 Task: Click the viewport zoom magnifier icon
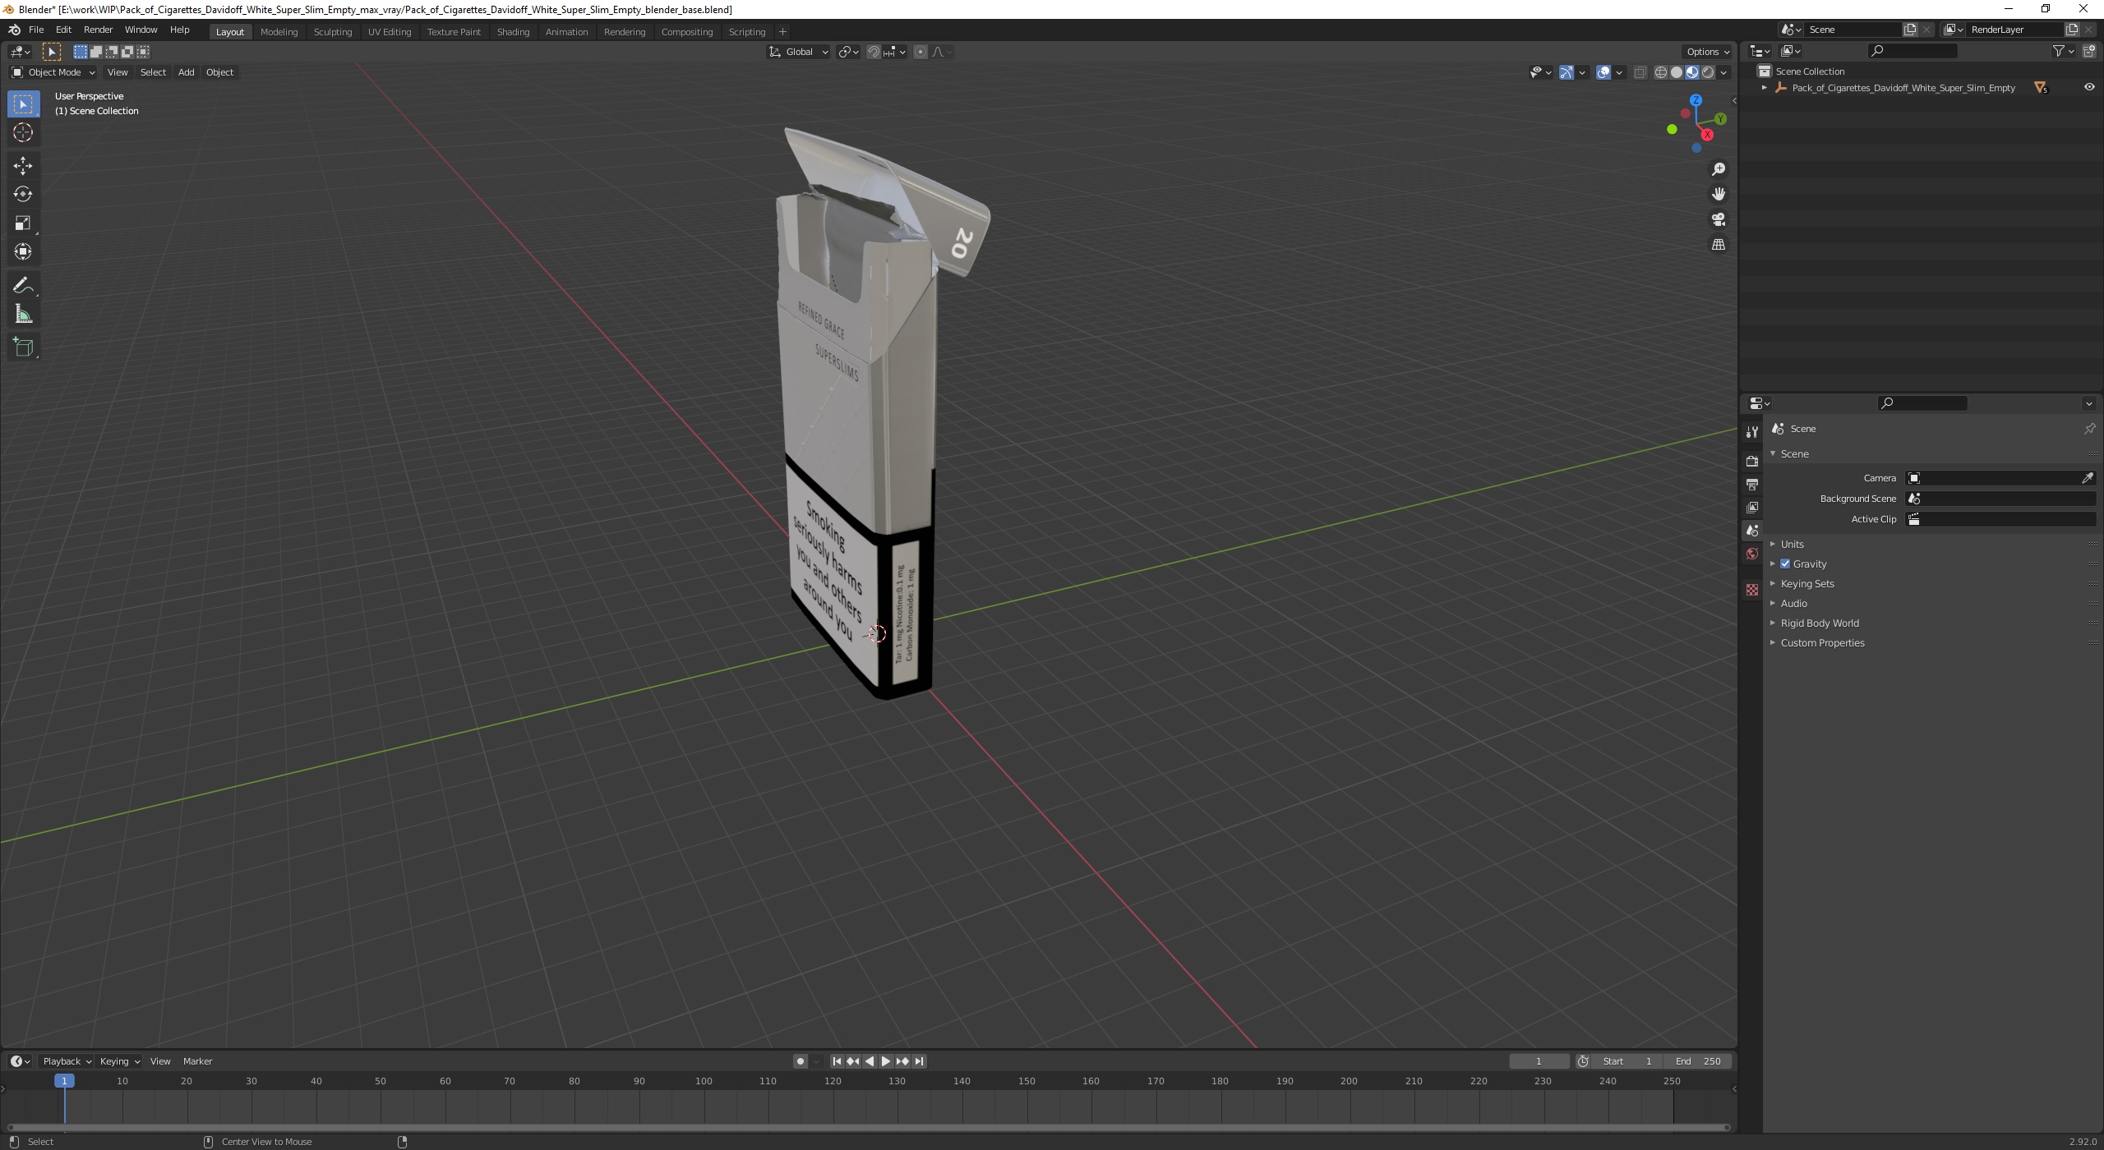tap(1719, 168)
